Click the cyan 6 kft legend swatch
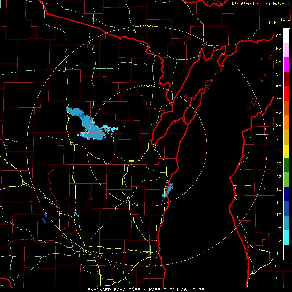 coord(286,238)
